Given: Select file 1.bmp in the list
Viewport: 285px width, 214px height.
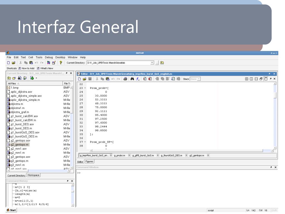Looking at the screenshot, I should [x=14, y=88].
